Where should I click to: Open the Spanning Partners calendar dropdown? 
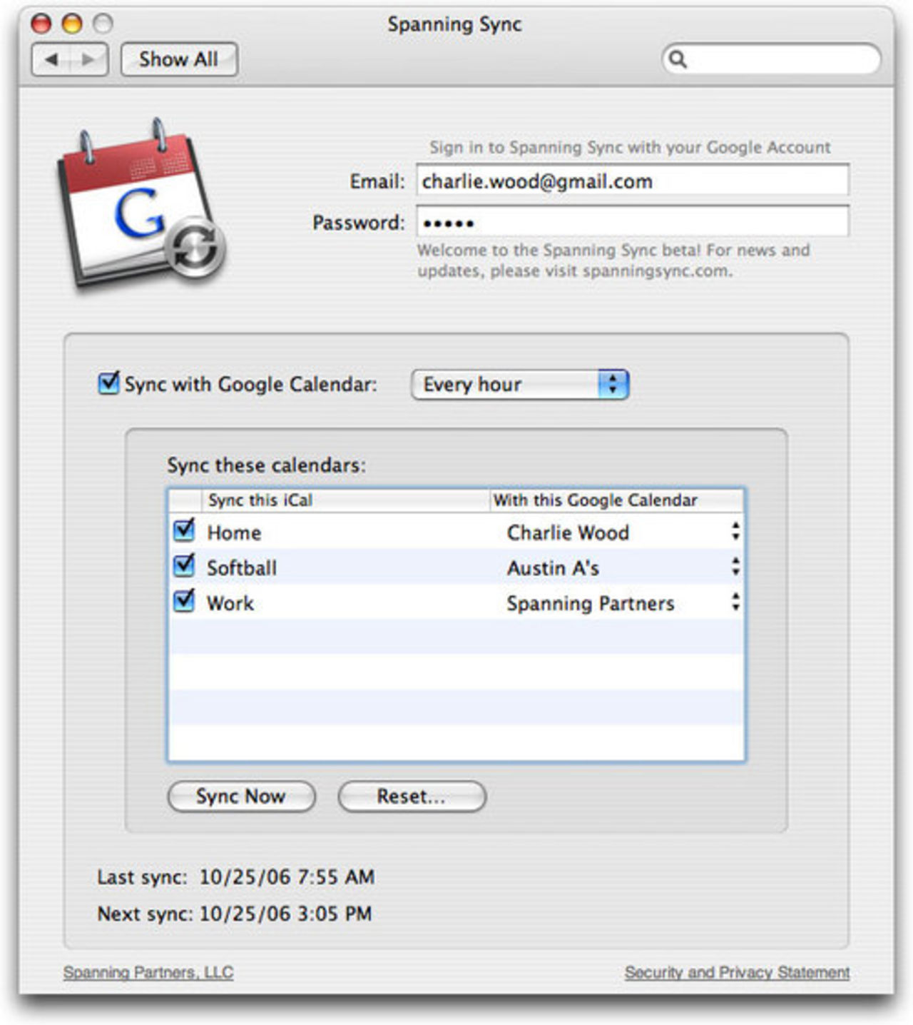[x=736, y=602]
